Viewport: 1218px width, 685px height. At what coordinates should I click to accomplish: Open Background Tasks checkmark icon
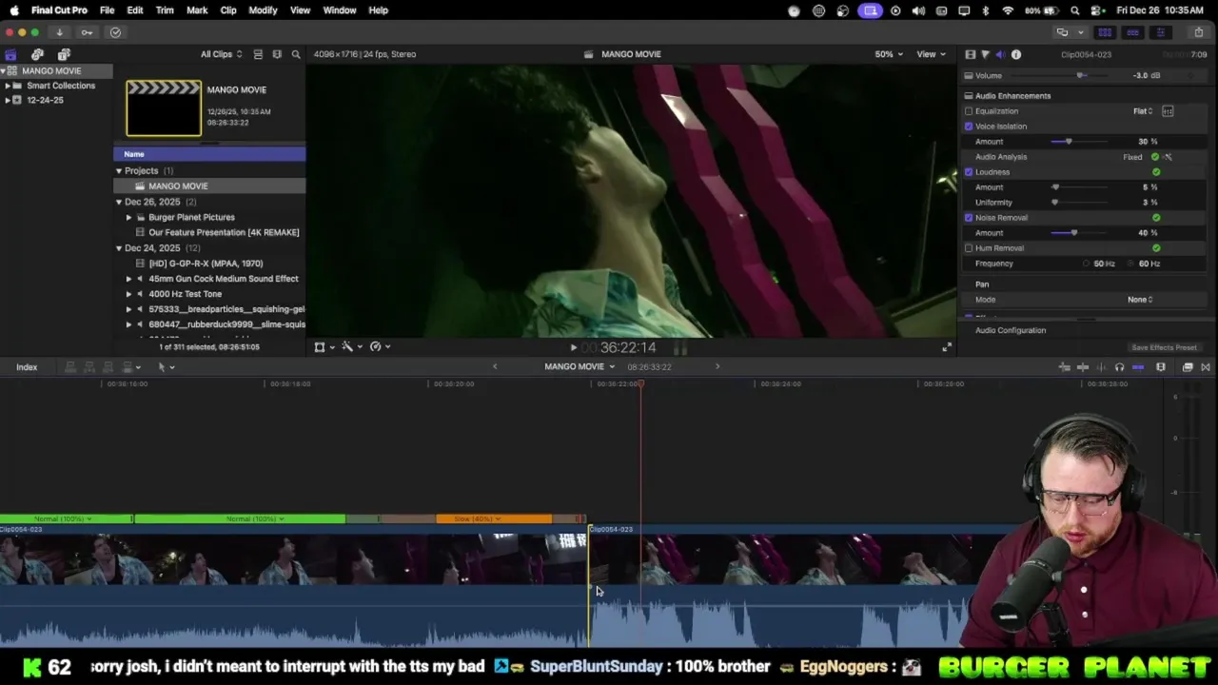point(115,32)
